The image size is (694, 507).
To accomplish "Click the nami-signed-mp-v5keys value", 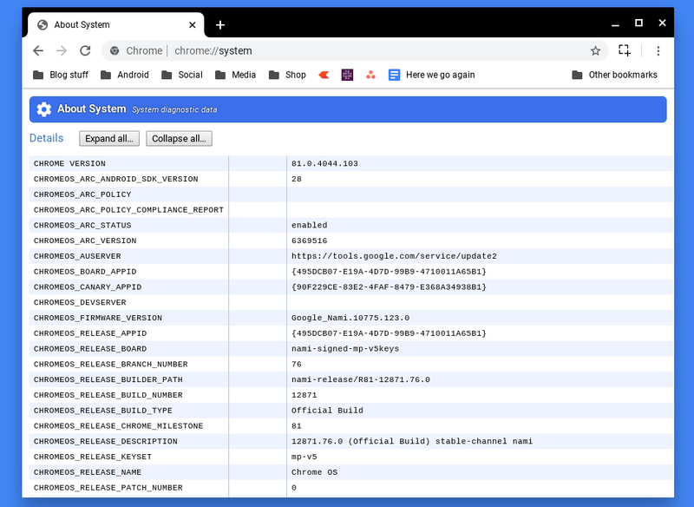I will click(345, 349).
